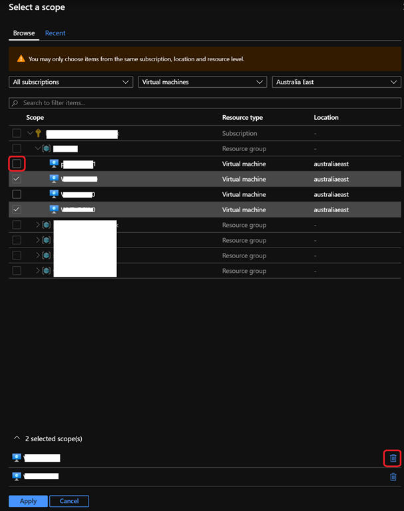Click the Search to filter items field
The image size is (404, 511).
point(205,103)
